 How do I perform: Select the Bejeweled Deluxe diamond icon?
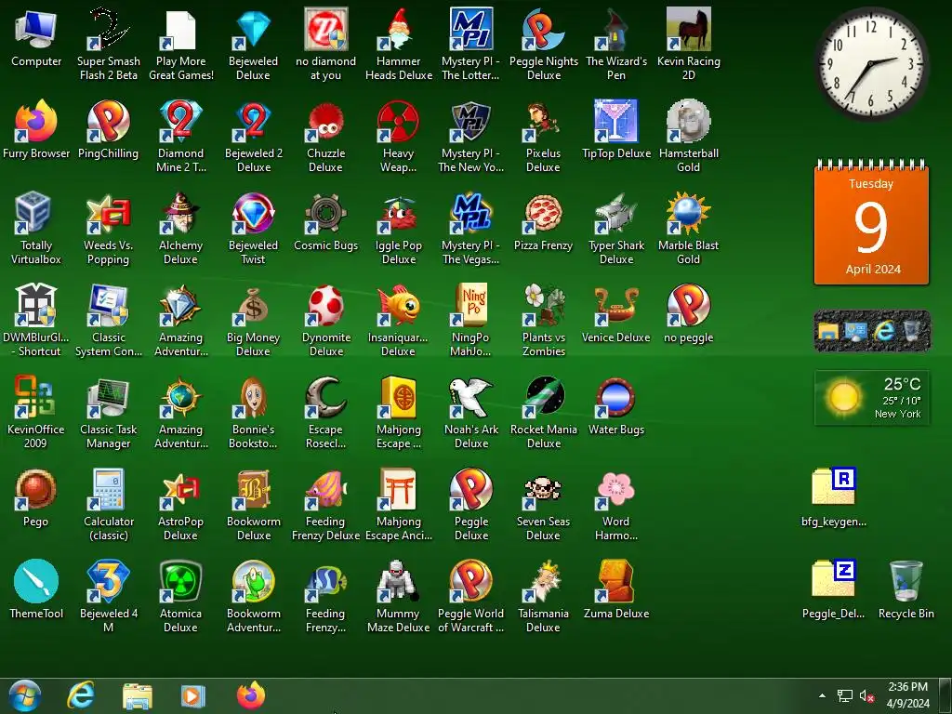tap(253, 29)
